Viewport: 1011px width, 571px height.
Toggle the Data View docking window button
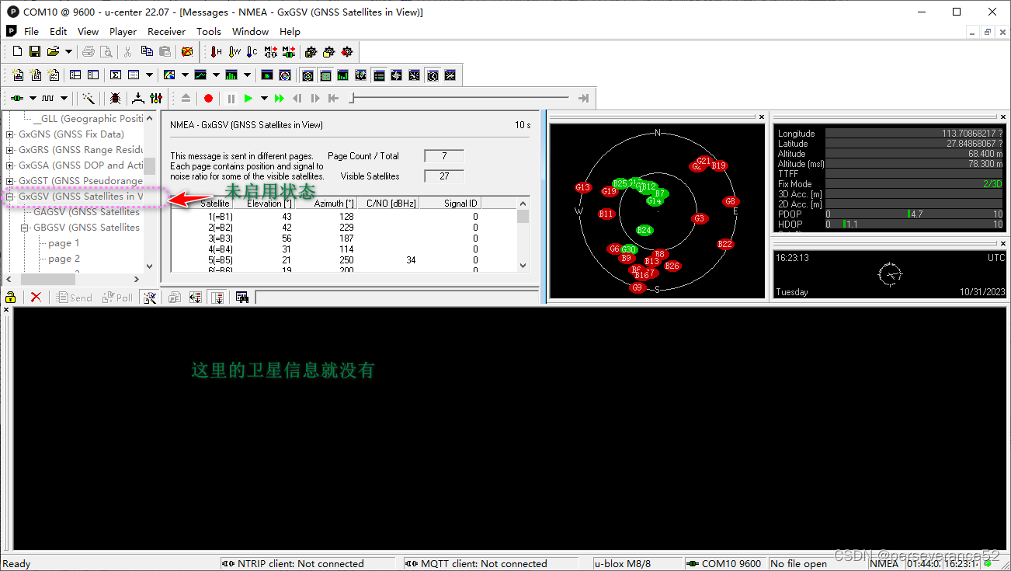pyautogui.click(x=379, y=75)
